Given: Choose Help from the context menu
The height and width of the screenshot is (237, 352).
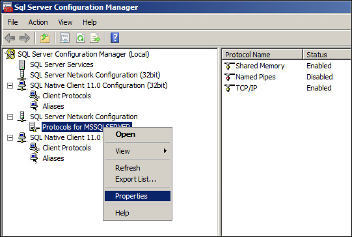Looking at the screenshot, I should pyautogui.click(x=138, y=213).
